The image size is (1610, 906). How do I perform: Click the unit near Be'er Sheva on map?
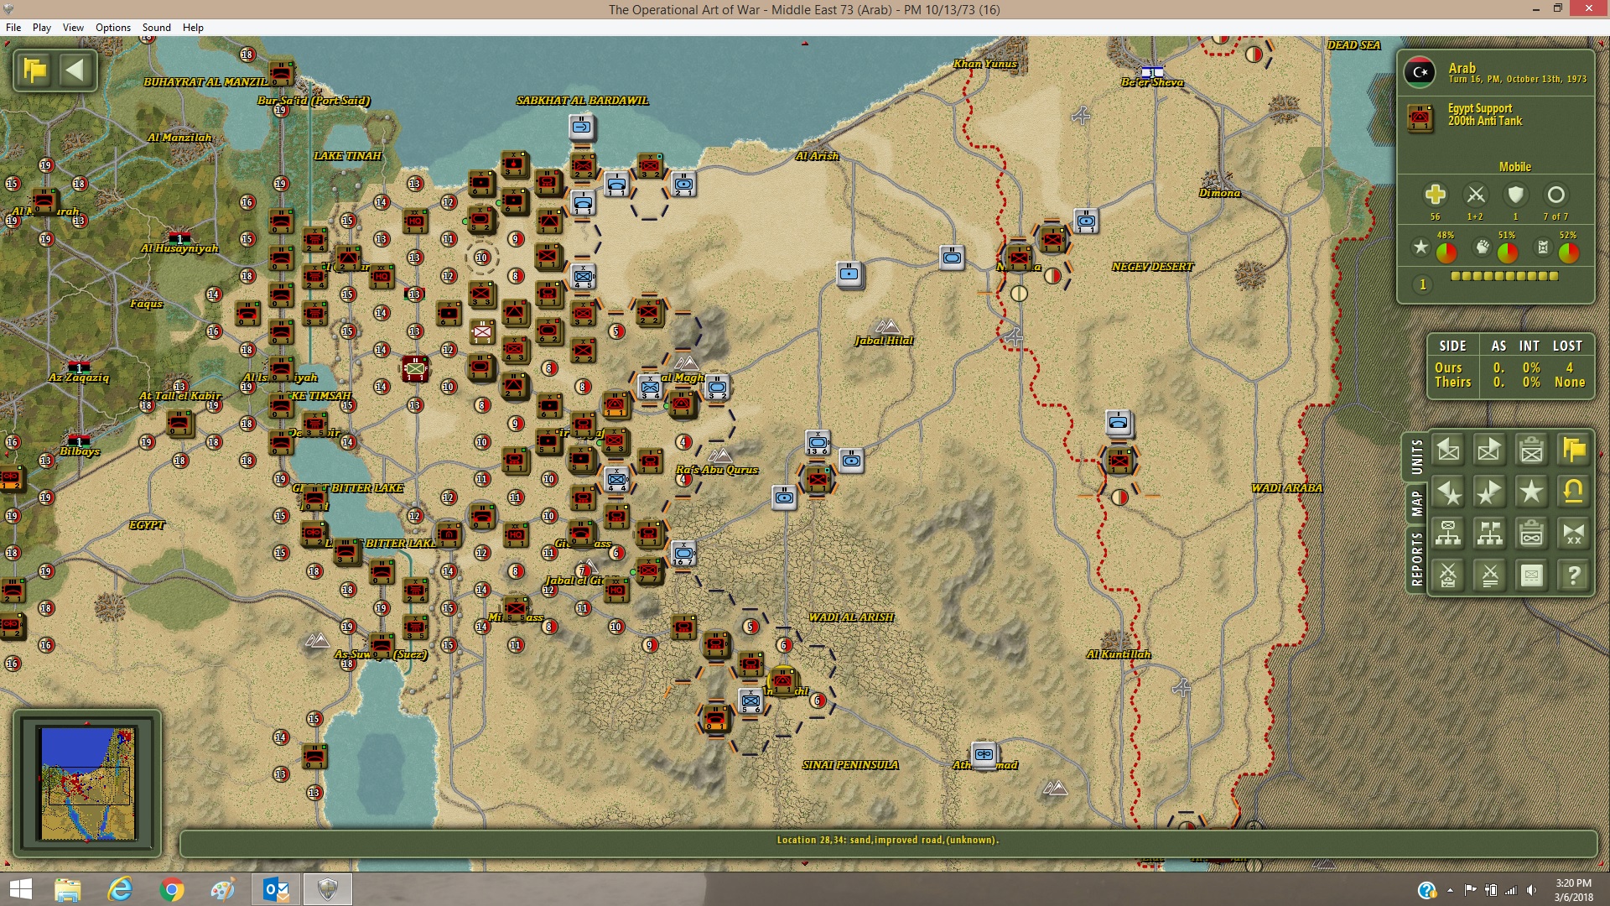click(1152, 72)
